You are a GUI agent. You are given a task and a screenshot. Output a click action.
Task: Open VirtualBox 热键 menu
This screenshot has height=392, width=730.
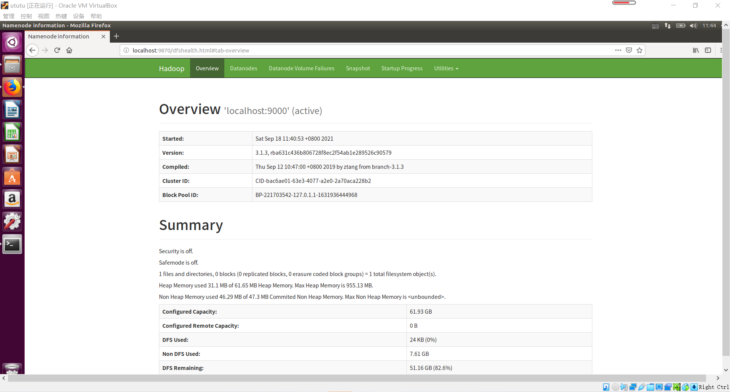click(61, 16)
